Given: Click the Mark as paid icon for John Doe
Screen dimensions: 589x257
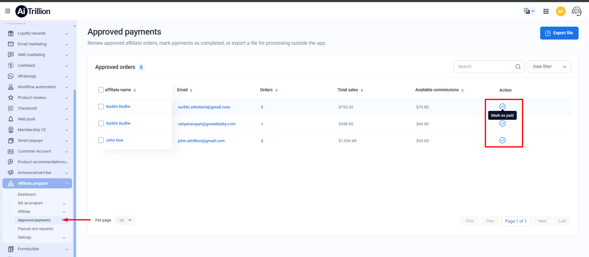Looking at the screenshot, I should coord(502,140).
